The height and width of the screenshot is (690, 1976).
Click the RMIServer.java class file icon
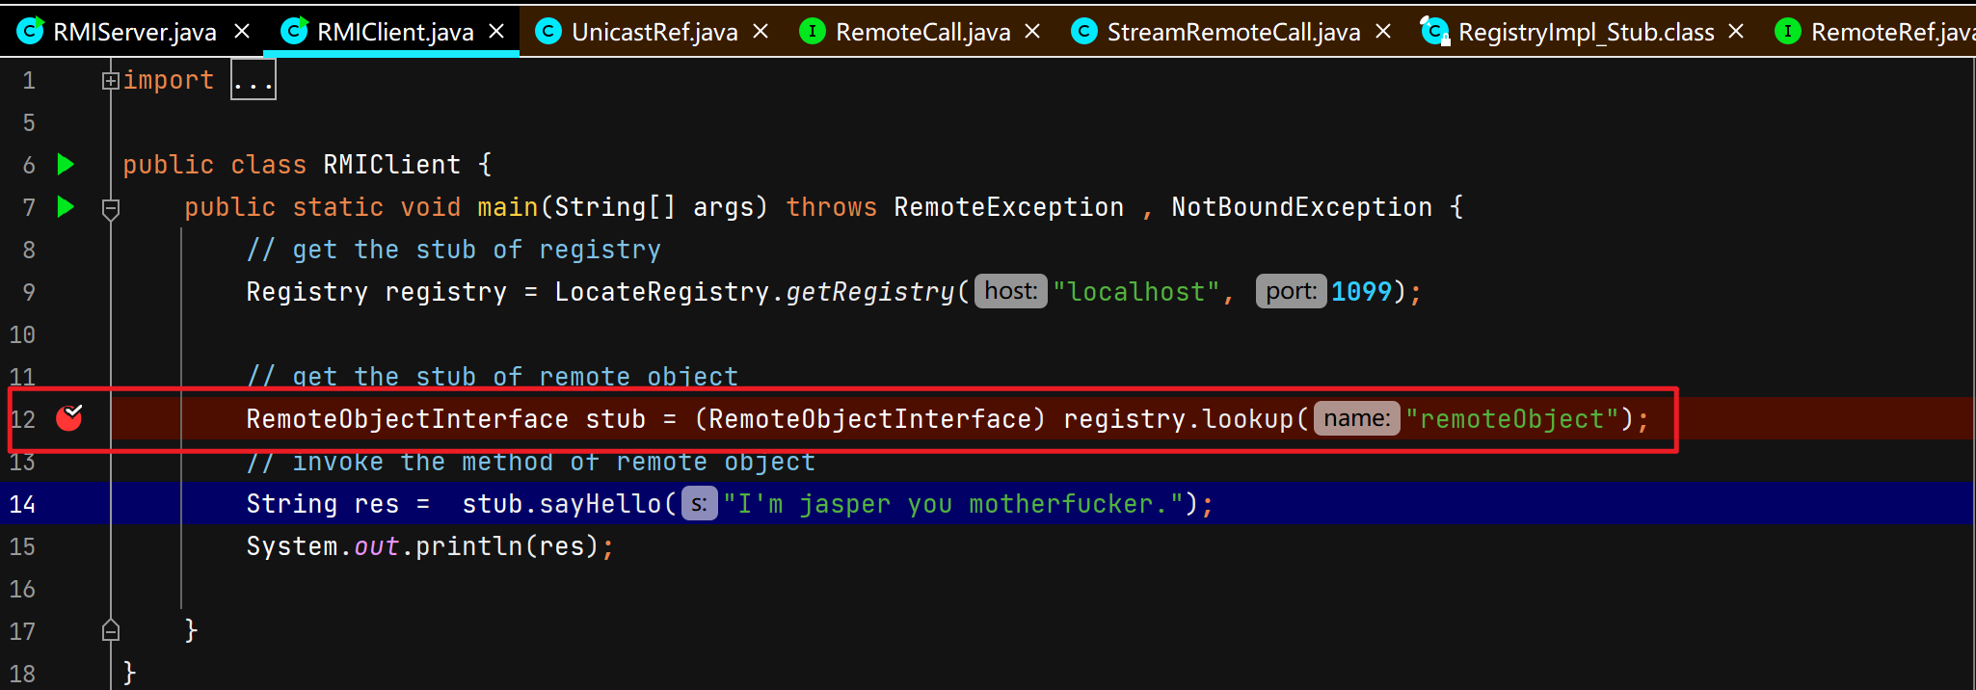(x=31, y=32)
